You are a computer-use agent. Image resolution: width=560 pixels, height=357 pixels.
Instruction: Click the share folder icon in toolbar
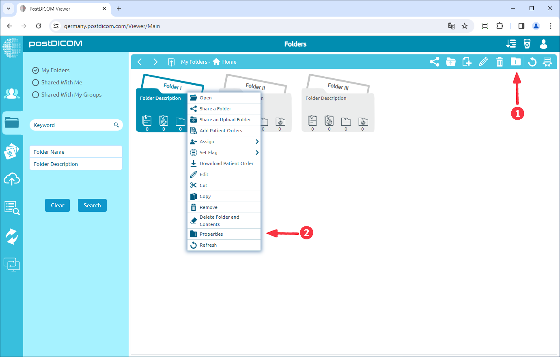434,62
